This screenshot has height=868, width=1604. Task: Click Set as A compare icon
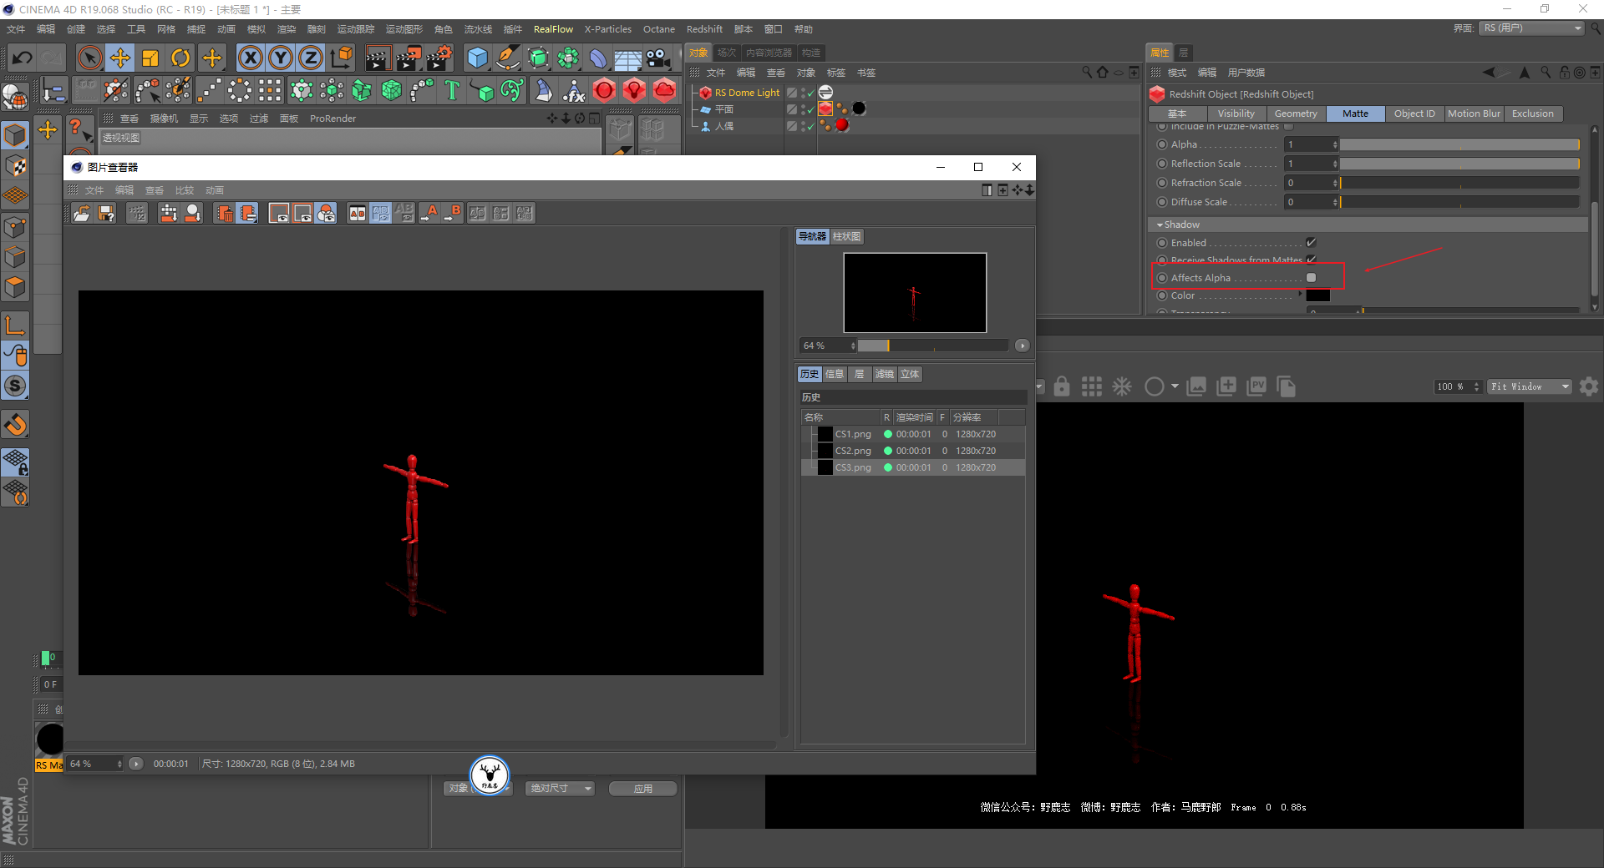click(x=430, y=213)
